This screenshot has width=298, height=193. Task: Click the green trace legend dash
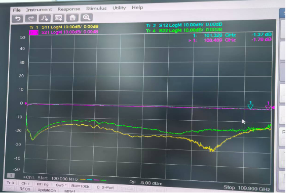(103, 180)
